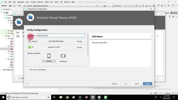Image resolution: width=178 pixels, height=100 pixels.
Task: Collapse the res folder node
Action: point(4,36)
